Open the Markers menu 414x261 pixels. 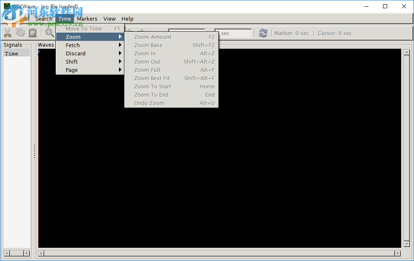(x=87, y=19)
